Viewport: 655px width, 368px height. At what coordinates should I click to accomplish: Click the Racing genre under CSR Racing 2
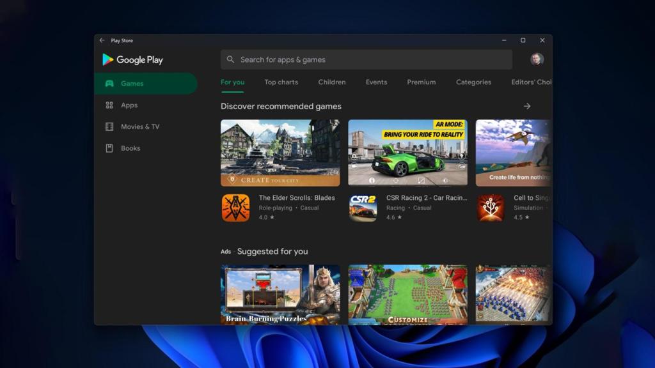[x=395, y=208]
